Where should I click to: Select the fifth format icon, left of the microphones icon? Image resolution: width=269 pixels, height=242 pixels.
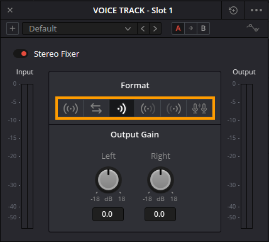coord(173,108)
